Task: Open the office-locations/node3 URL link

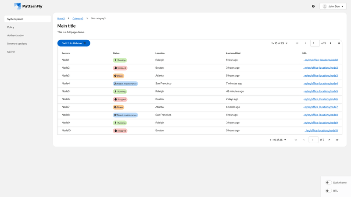Action: click(x=320, y=75)
